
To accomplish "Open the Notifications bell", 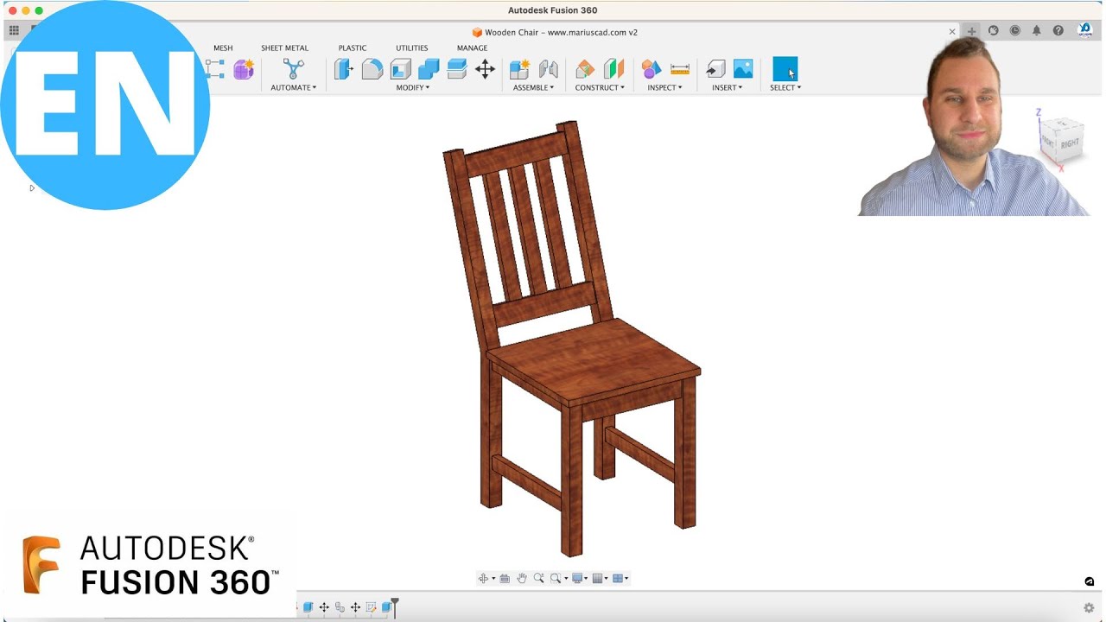I will coord(1037,30).
